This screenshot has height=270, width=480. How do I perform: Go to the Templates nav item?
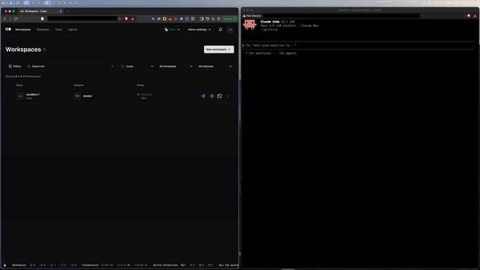(x=43, y=30)
